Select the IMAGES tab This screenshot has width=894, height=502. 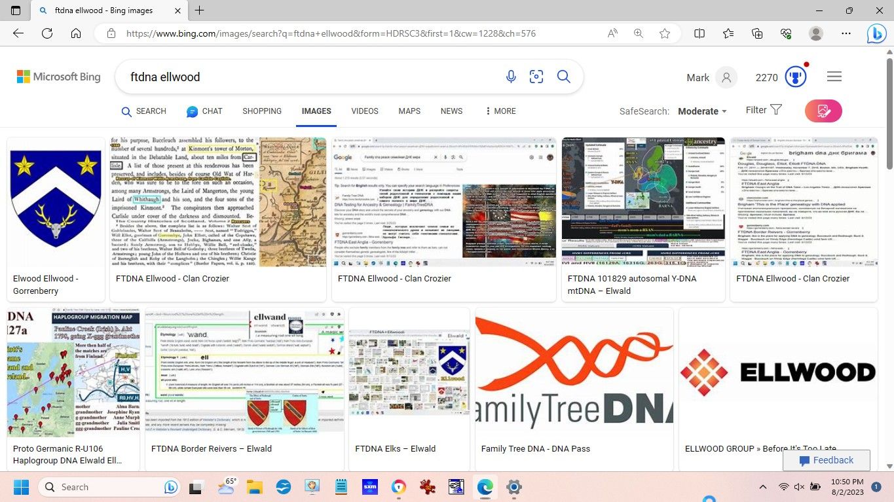(316, 111)
